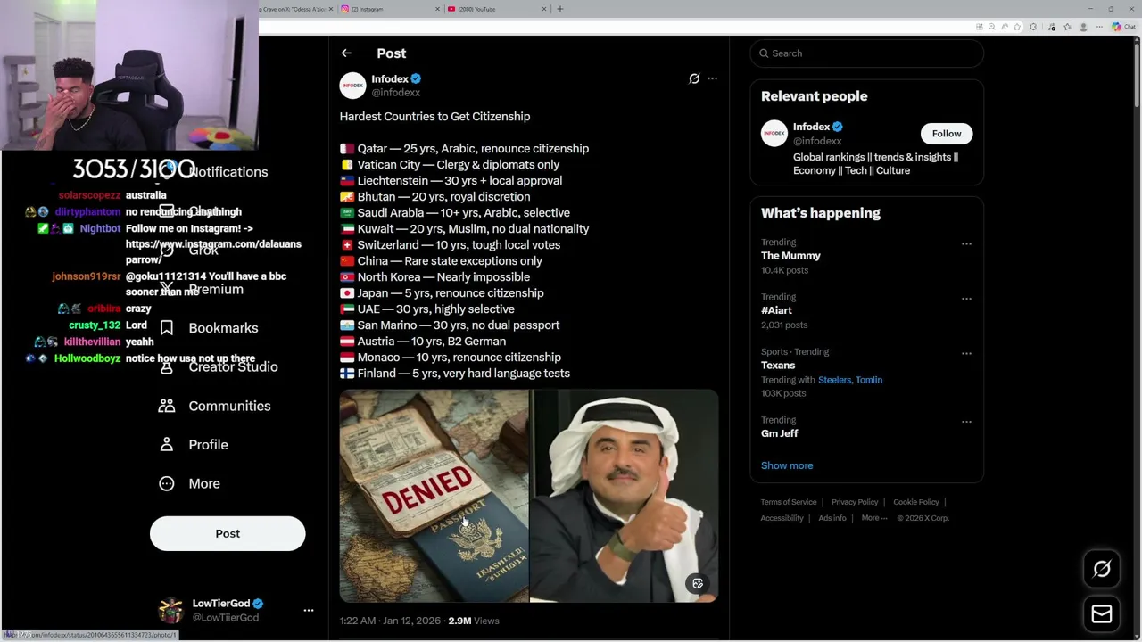This screenshot has width=1142, height=642.
Task: Open the Gm Jeff trending topic
Action: [780, 433]
